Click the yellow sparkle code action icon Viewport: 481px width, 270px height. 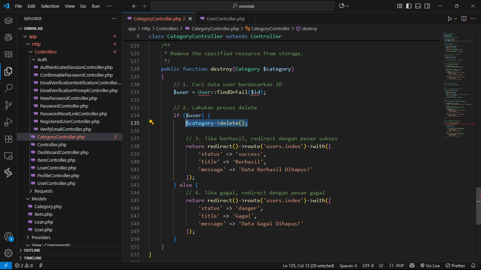click(151, 122)
